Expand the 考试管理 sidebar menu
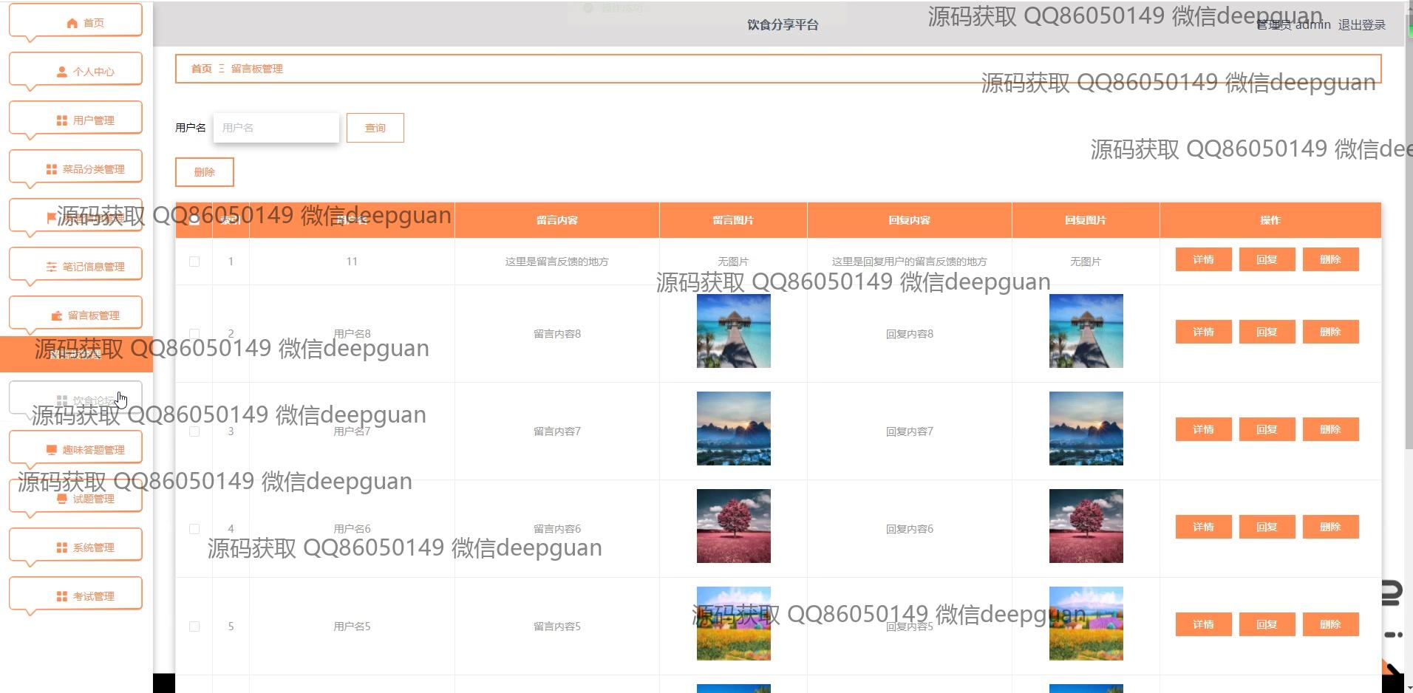The height and width of the screenshot is (693, 1413). coord(75,594)
